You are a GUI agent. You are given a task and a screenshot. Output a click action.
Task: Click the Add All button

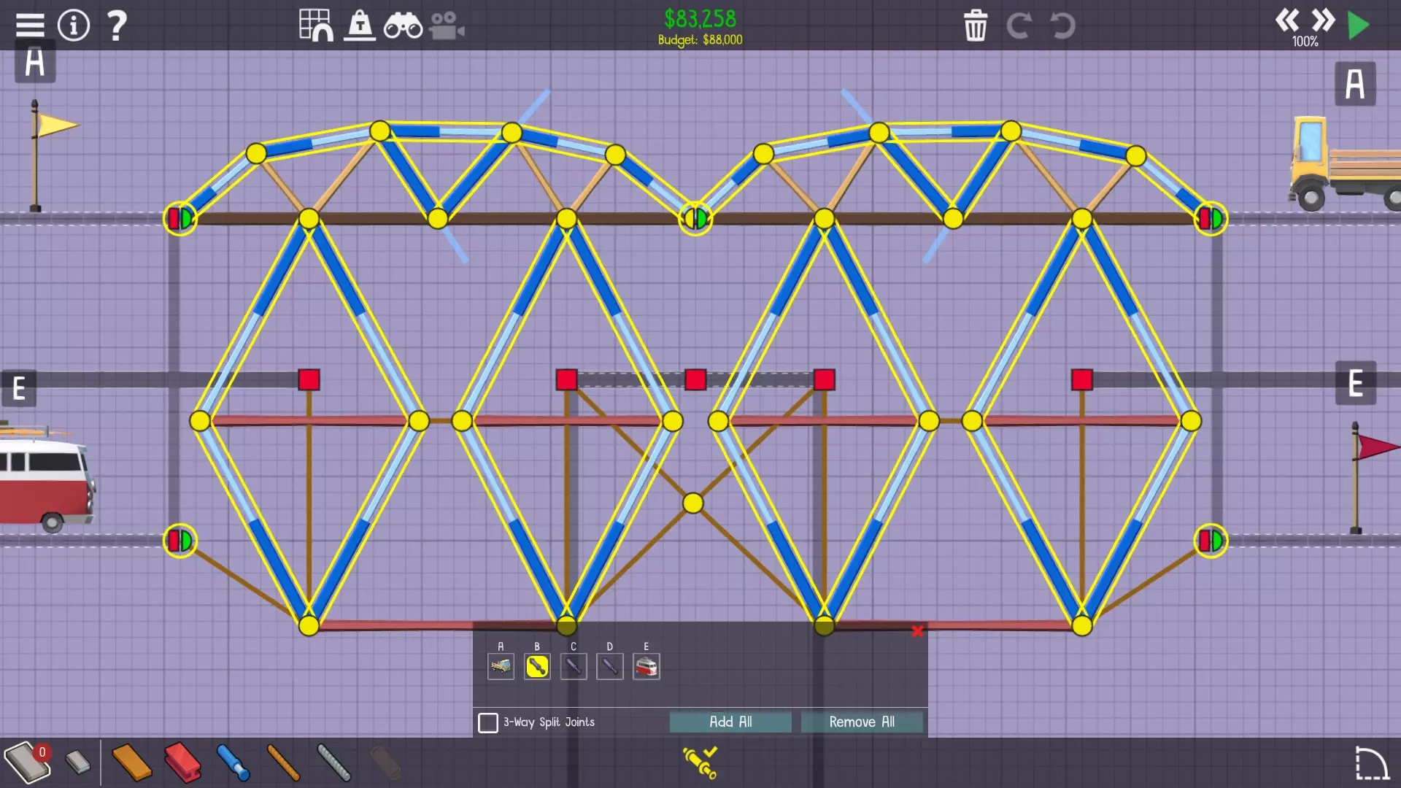tap(730, 722)
